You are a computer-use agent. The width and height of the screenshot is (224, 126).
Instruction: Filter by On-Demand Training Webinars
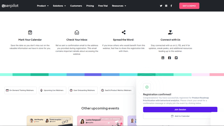point(20,90)
